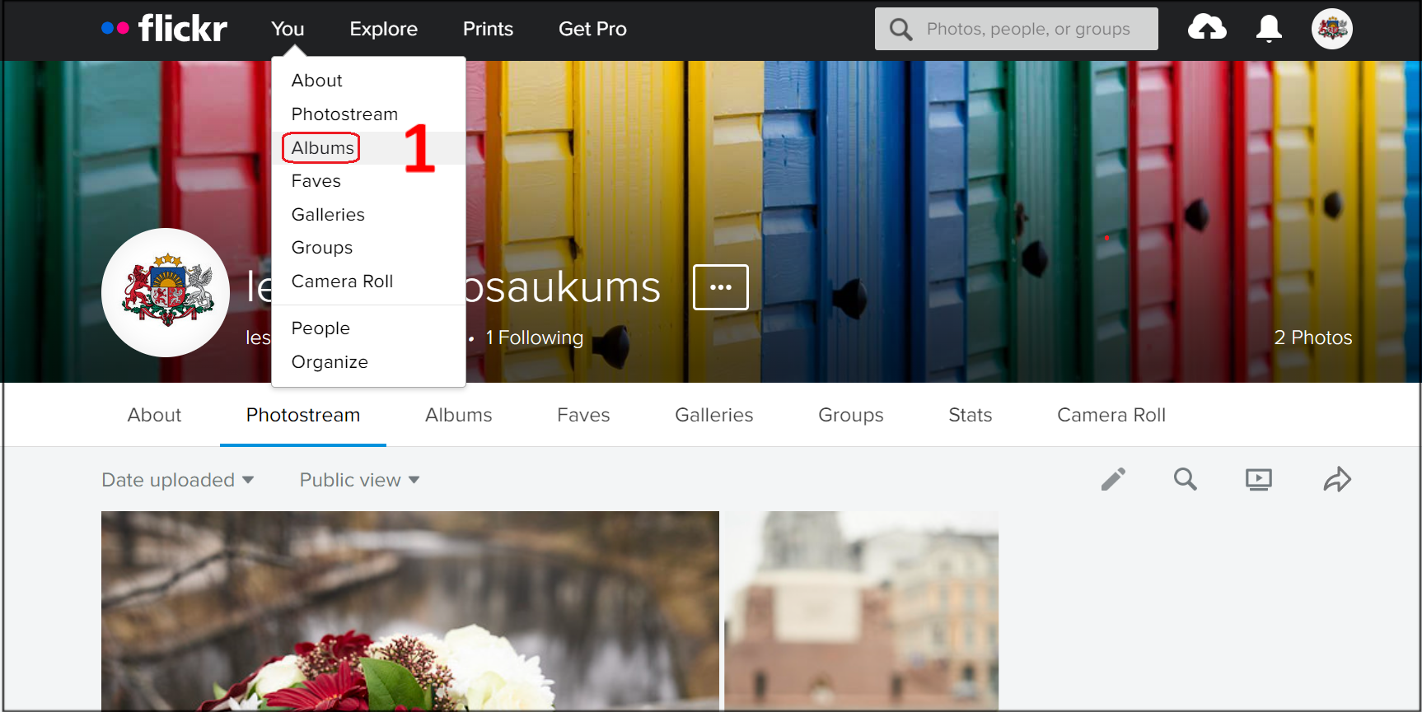Screen dimensions: 1422x712
Task: Expand the Date uploaded dropdown
Action: coord(177,480)
